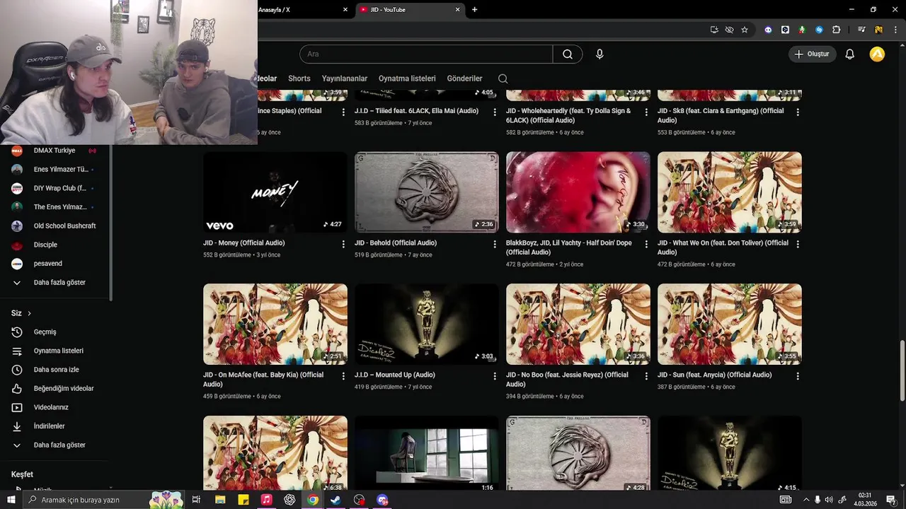906x509 pixels.
Task: Show hidden system tray icons
Action: pos(805,500)
